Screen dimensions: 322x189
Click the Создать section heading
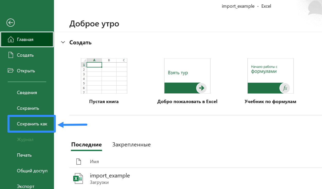click(x=80, y=42)
